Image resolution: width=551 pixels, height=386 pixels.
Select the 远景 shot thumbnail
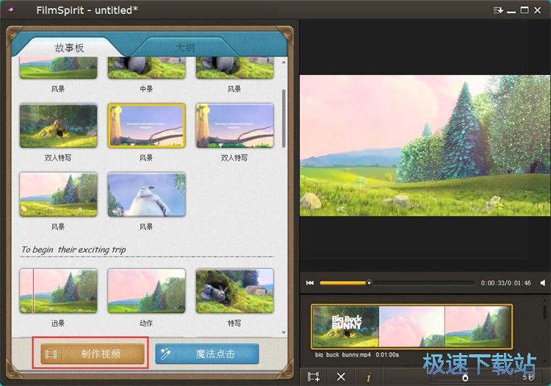pos(58,291)
